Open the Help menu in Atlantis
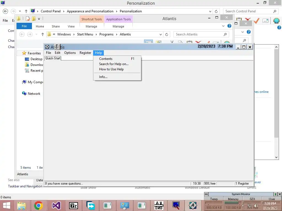Screen dimensions: 282x211 [x=98, y=53]
